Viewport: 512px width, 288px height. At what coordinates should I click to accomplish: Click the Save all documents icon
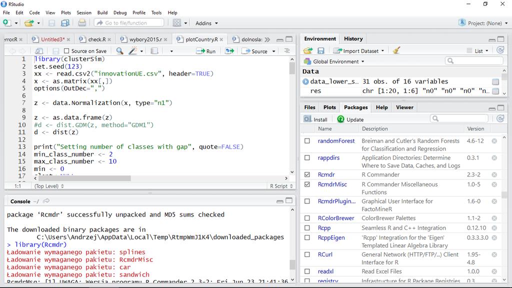point(65,23)
